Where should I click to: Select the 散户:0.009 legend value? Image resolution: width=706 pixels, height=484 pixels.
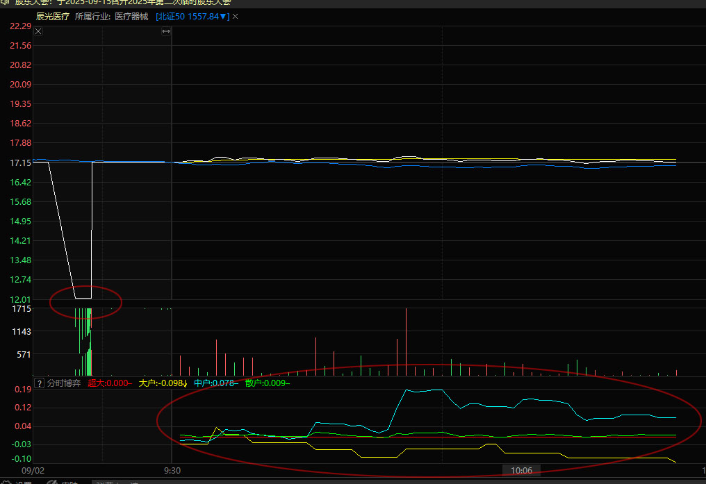268,383
